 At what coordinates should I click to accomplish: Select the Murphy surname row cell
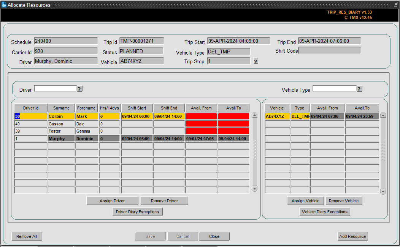(x=61, y=139)
